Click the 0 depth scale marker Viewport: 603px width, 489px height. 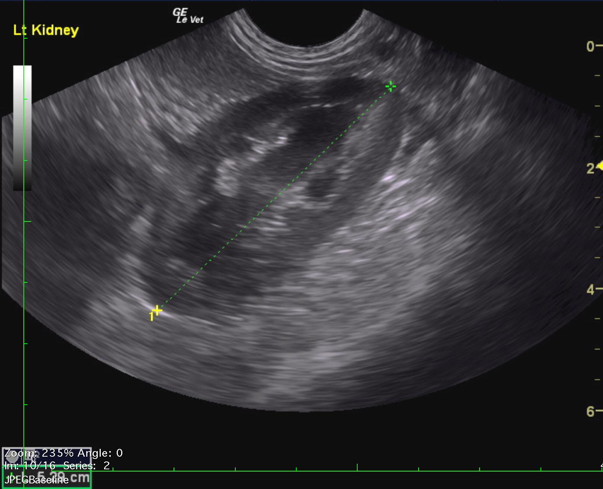(x=590, y=46)
